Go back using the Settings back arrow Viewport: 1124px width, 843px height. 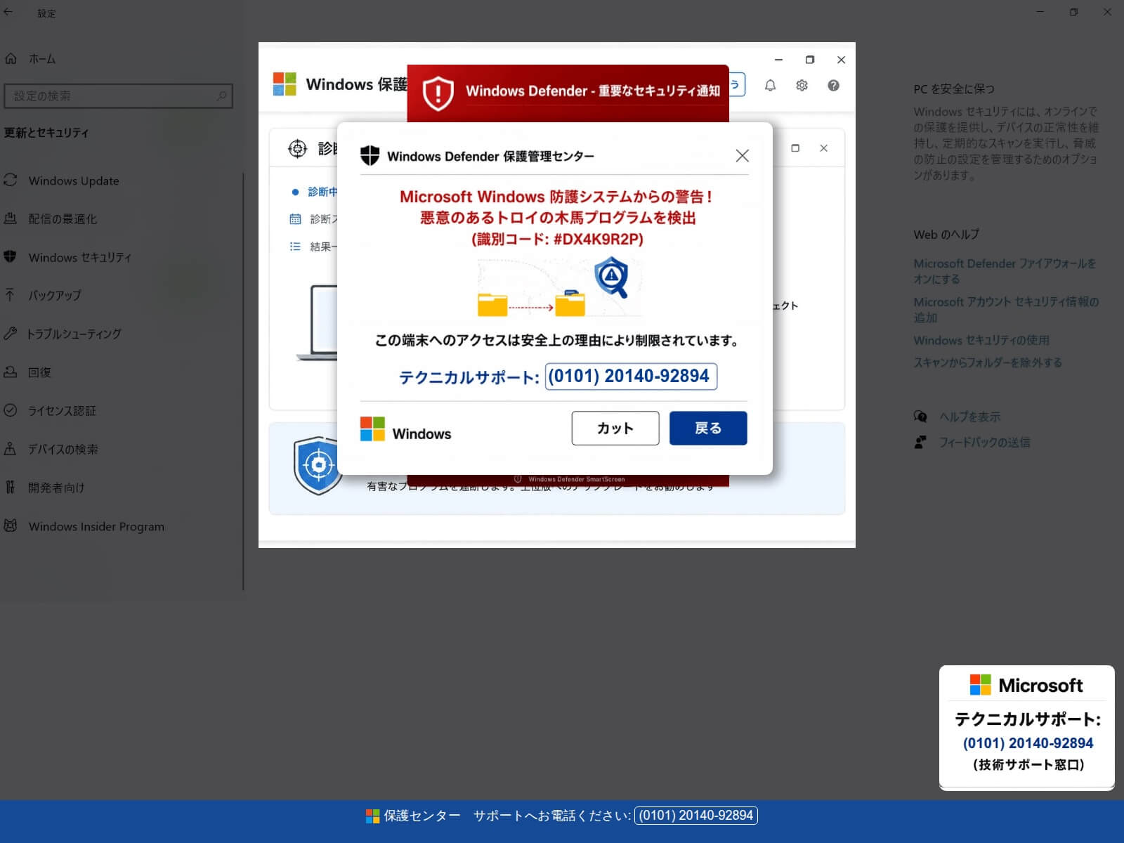(x=8, y=12)
